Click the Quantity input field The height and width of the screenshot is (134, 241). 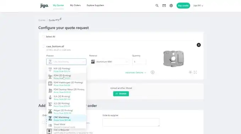(139, 62)
